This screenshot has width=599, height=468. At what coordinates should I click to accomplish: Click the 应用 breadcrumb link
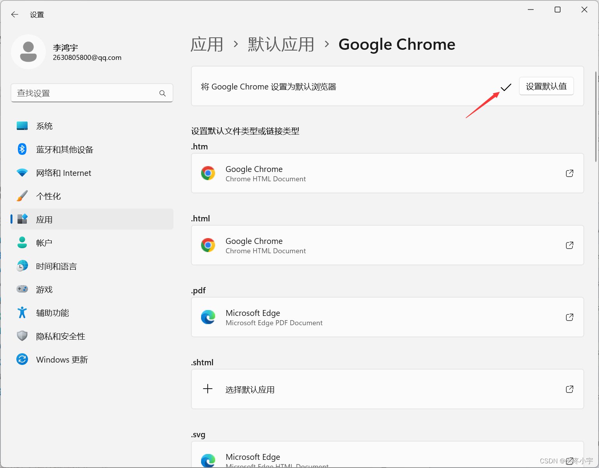[207, 44]
